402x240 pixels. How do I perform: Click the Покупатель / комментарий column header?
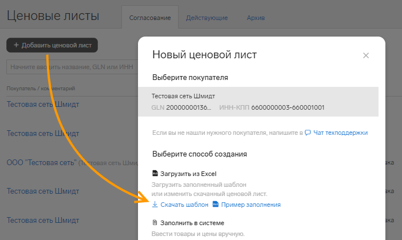point(41,89)
